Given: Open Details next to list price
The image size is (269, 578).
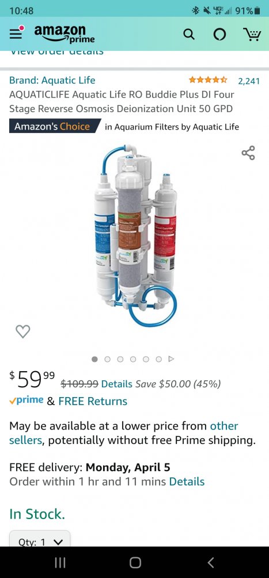Looking at the screenshot, I should (x=116, y=384).
